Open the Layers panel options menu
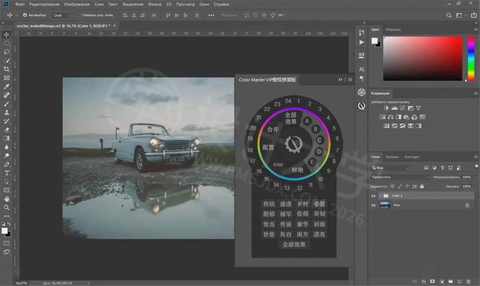This screenshot has width=480, height=286. pos(476,157)
